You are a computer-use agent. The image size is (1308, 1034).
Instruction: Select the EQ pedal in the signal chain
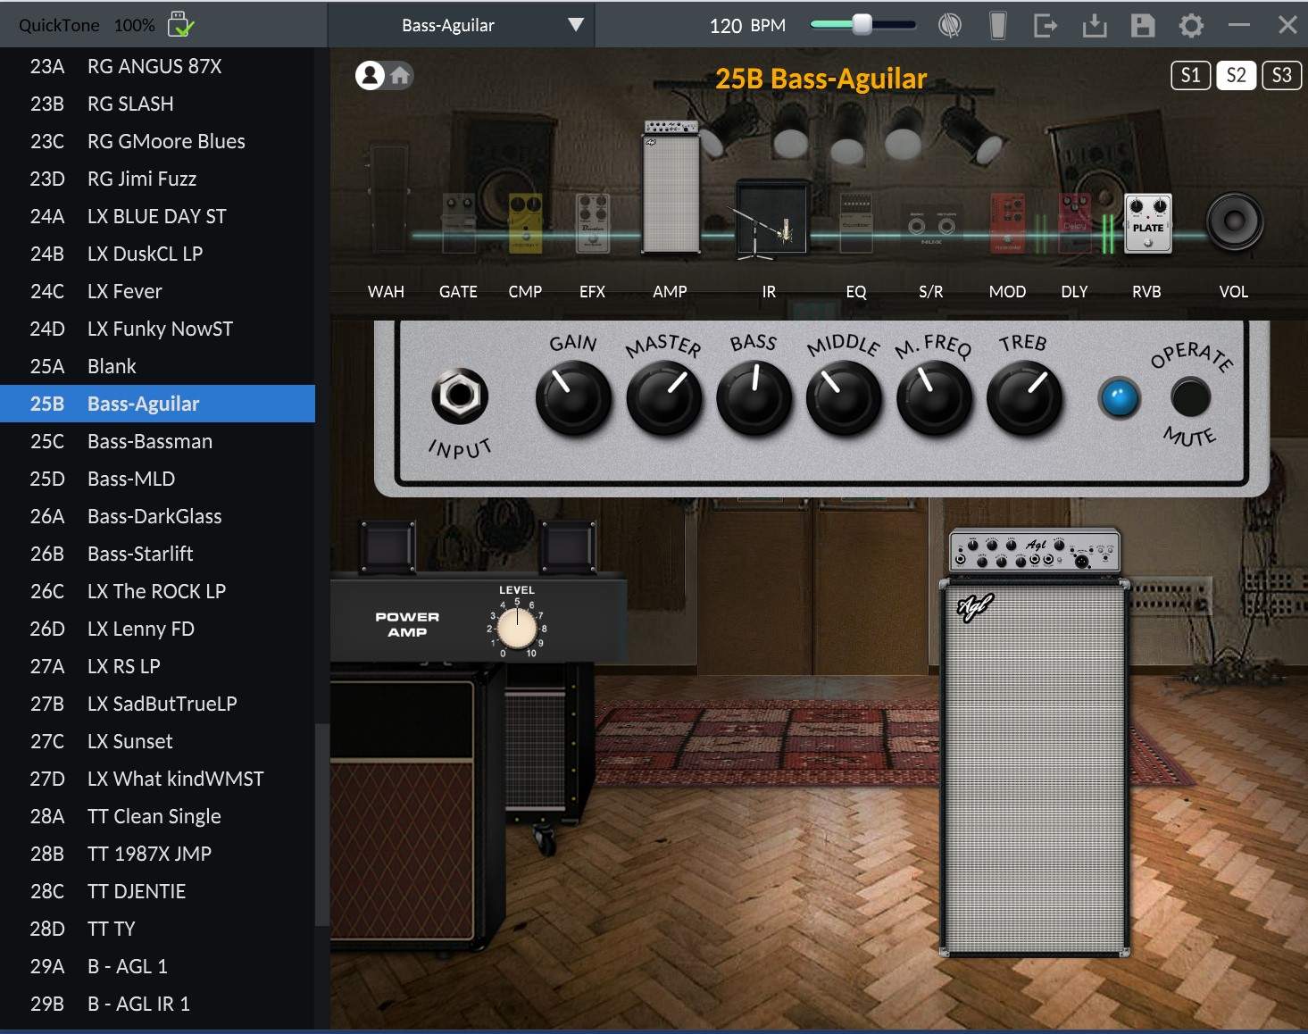click(x=856, y=223)
